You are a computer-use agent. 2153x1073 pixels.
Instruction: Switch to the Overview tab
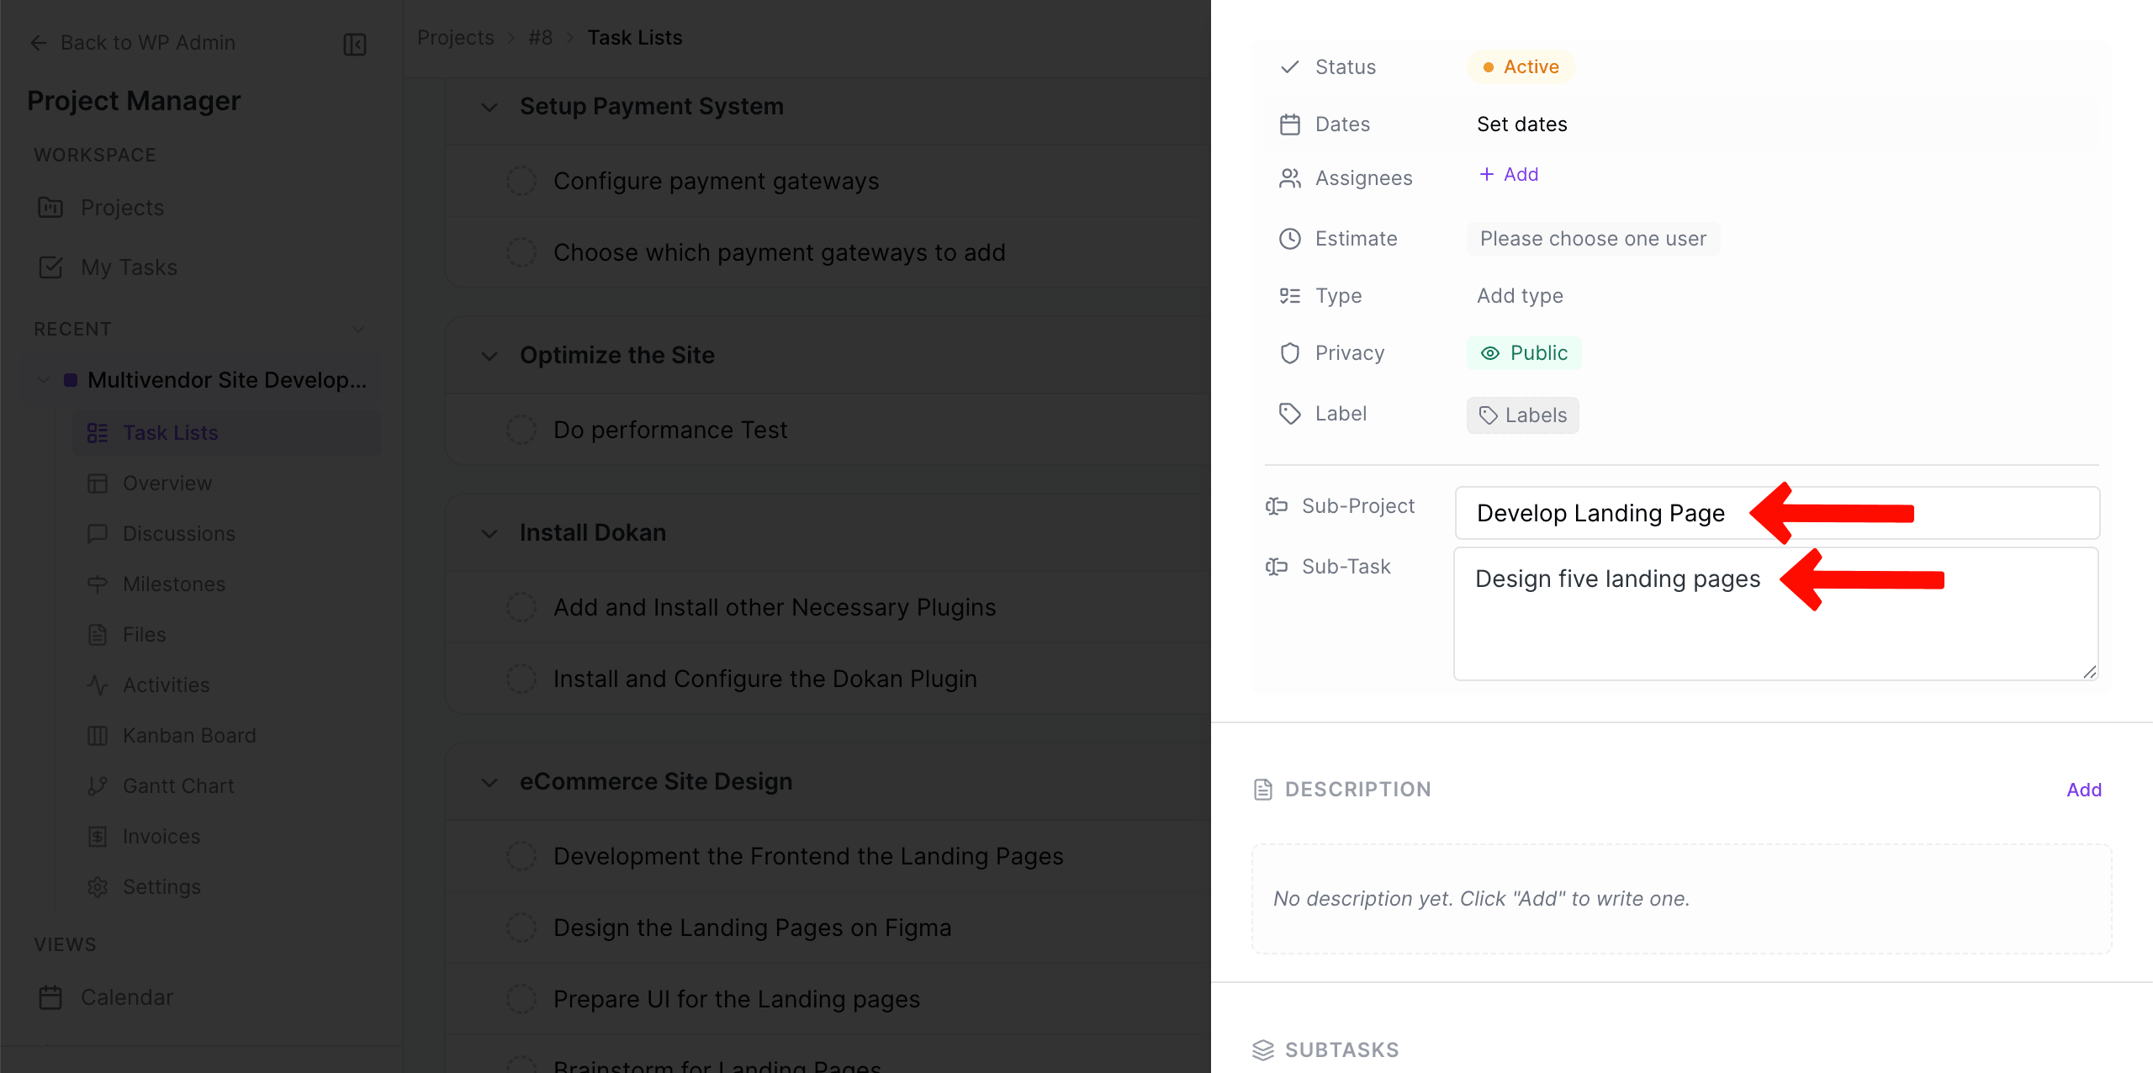(167, 483)
